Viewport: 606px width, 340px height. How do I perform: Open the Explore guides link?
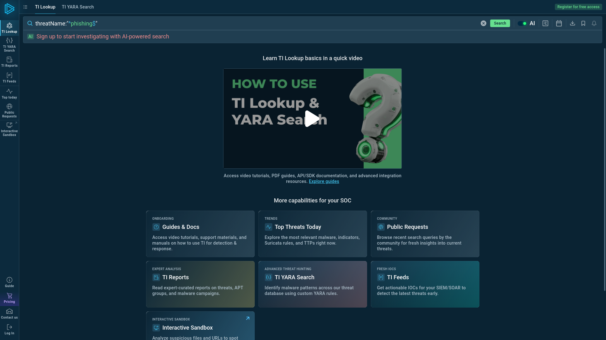pos(324,181)
